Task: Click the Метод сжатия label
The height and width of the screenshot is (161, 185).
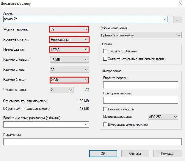Action: (x=14, y=49)
